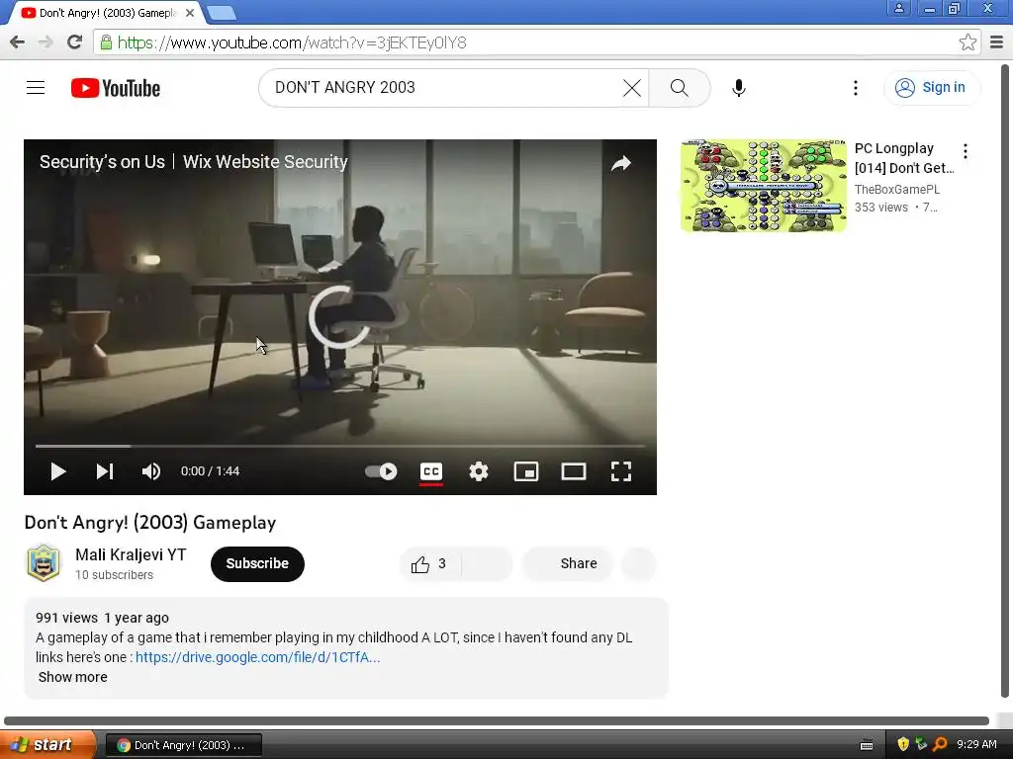The height and width of the screenshot is (759, 1013).
Task: Select Chrome taskbar item
Action: 183,745
